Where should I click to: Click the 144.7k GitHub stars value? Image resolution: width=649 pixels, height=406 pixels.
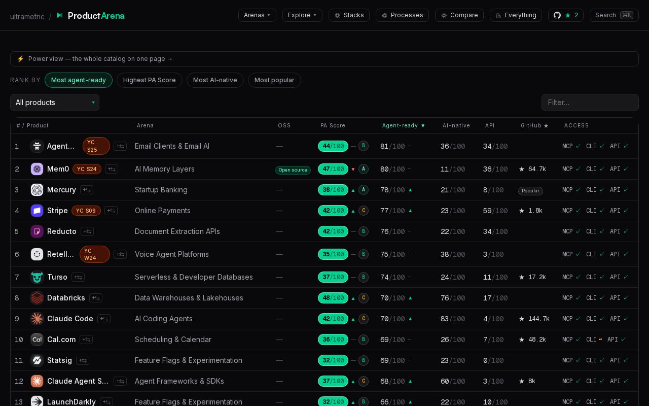click(x=534, y=319)
